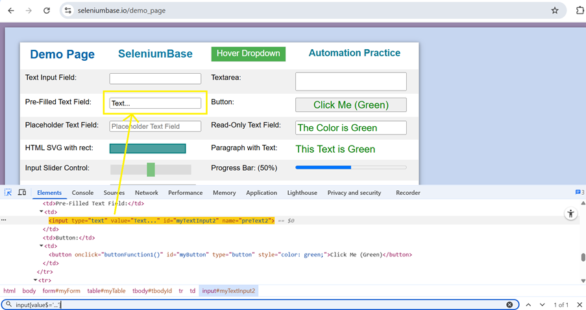
Task: Click the Pre-Filled Text Field input
Action: click(155, 103)
